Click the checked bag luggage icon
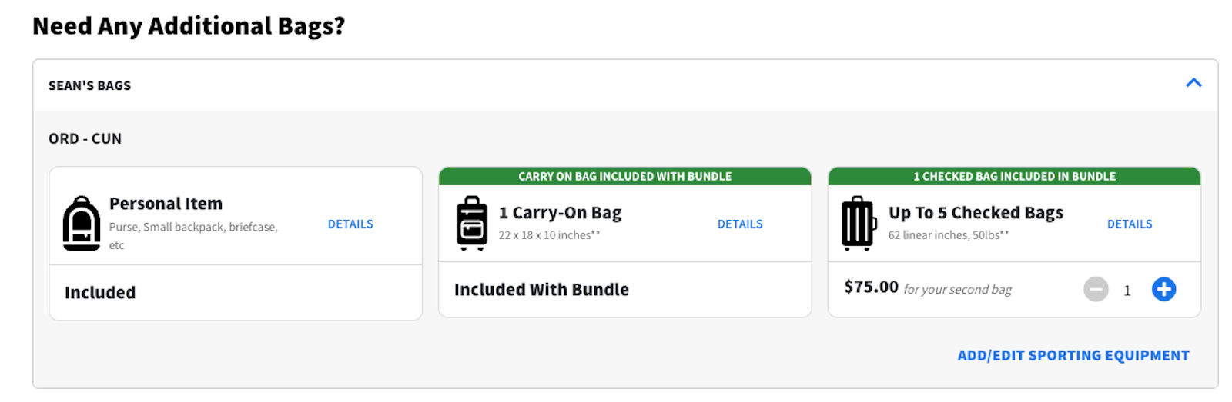The width and height of the screenshot is (1232, 402). (x=859, y=224)
